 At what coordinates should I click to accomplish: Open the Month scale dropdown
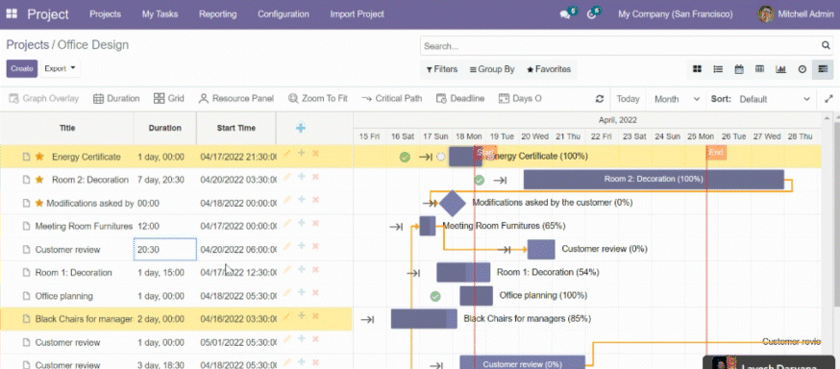pyautogui.click(x=677, y=99)
